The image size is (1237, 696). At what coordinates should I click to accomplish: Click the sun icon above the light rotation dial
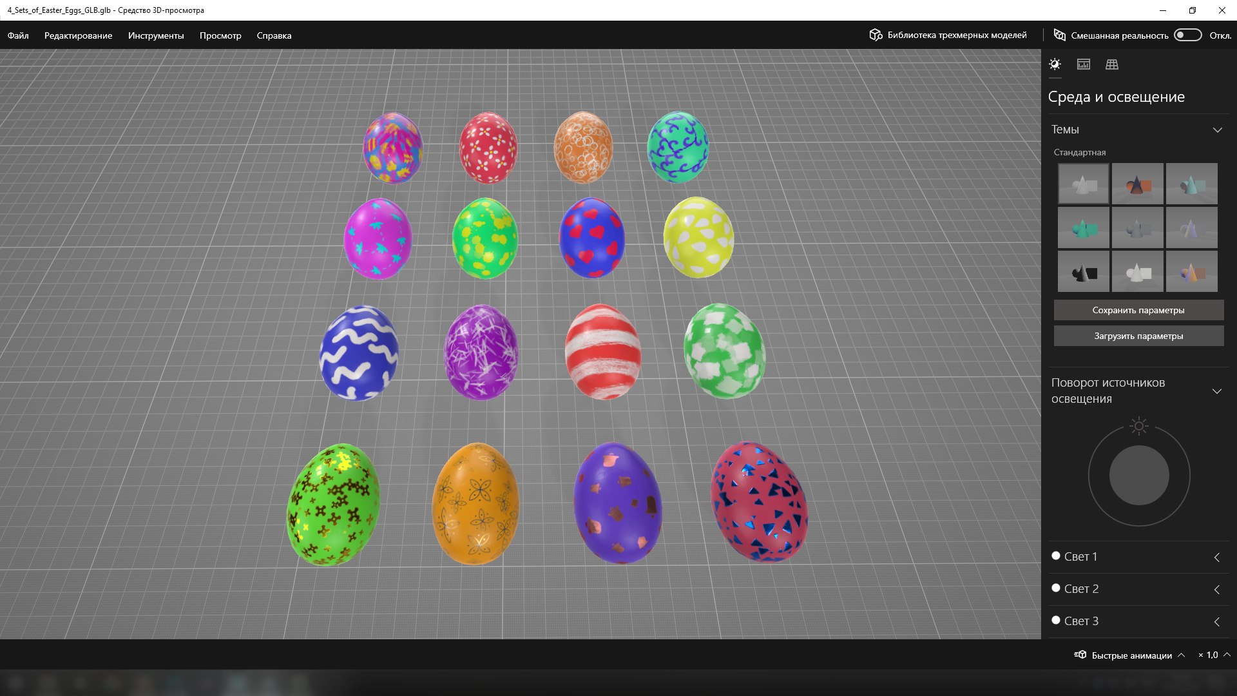tap(1139, 426)
